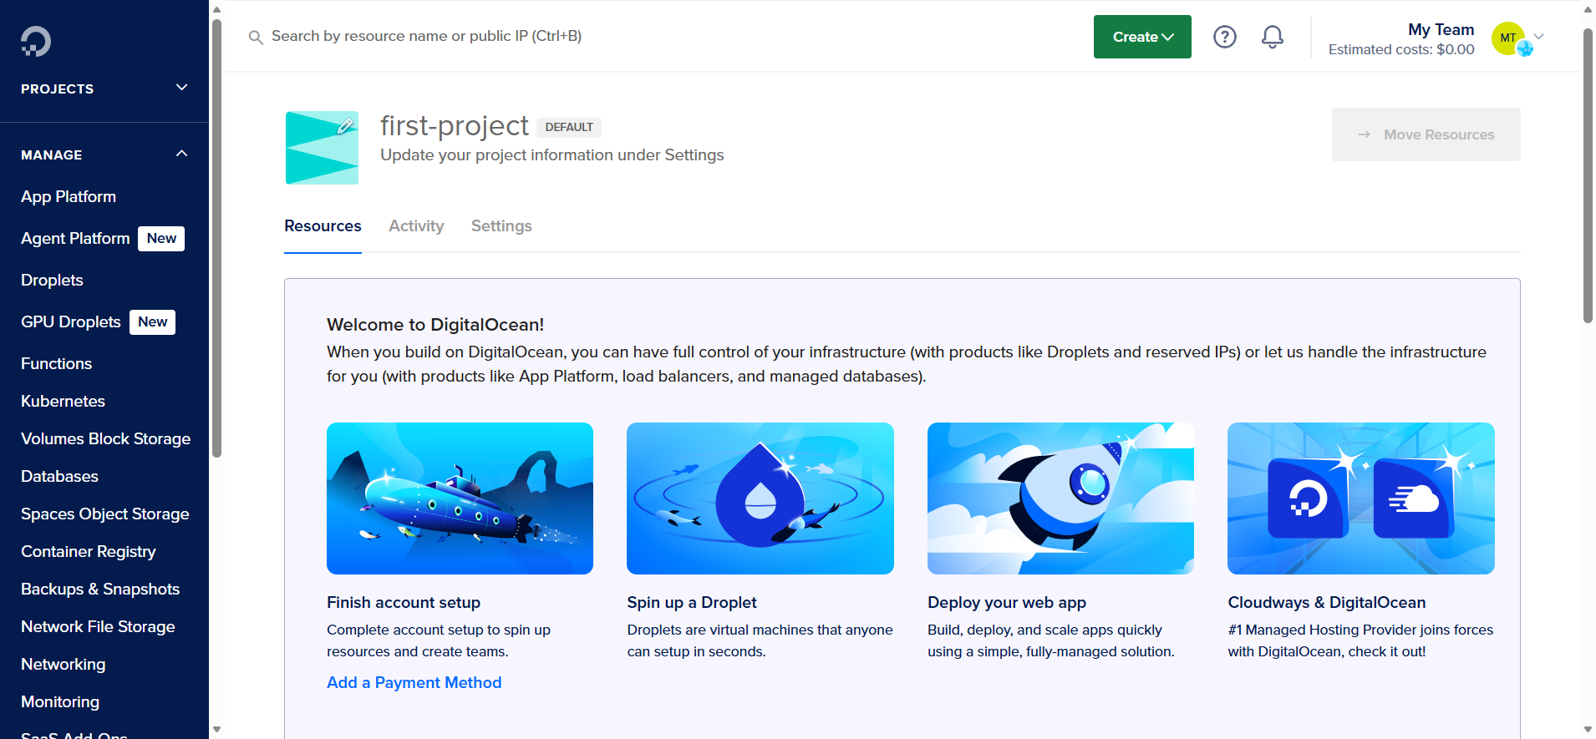The width and height of the screenshot is (1596, 739).
Task: Switch to the Settings tab
Action: coord(501,226)
